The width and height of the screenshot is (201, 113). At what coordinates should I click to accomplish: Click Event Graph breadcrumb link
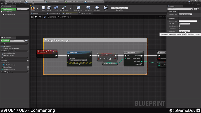tap(65, 17)
